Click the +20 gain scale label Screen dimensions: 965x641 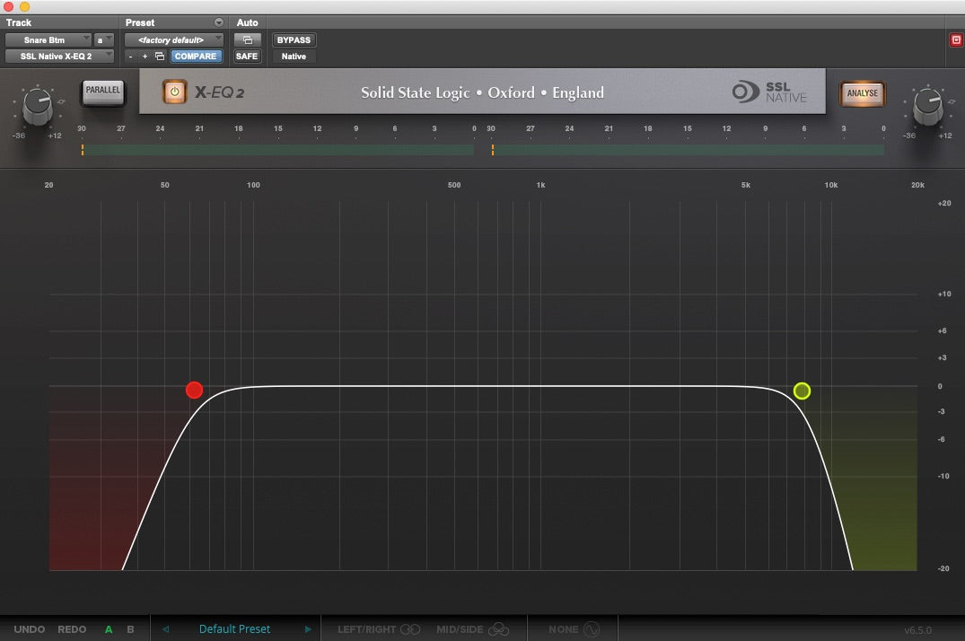(944, 203)
